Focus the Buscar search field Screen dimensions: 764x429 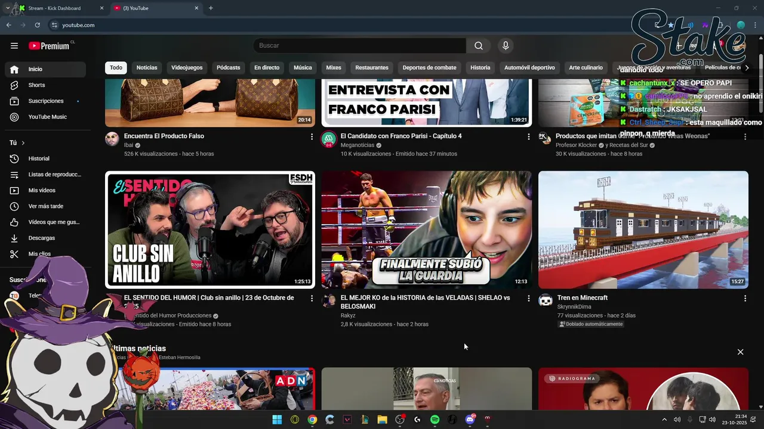point(359,46)
